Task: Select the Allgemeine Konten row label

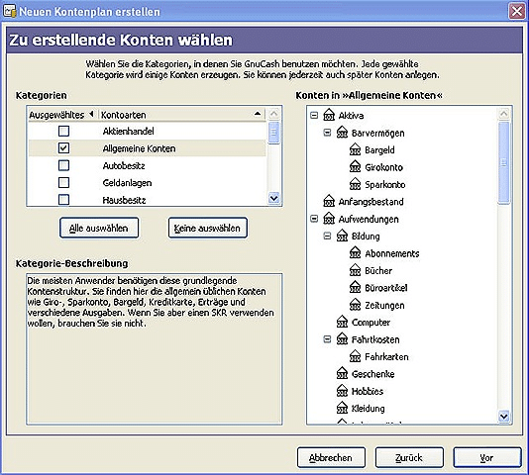Action: [139, 148]
